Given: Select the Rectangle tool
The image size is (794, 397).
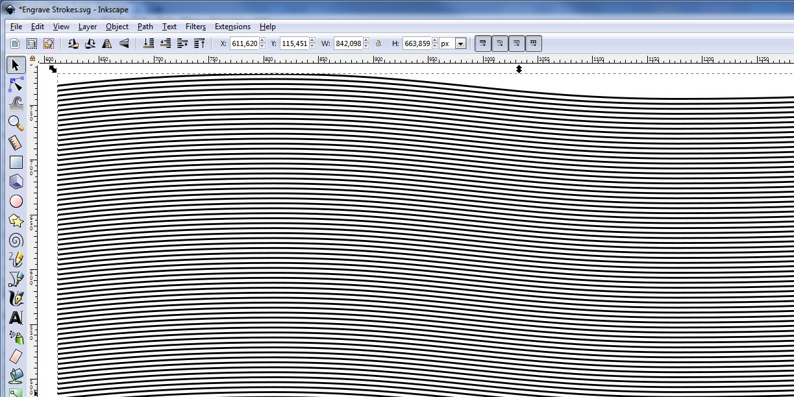Looking at the screenshot, I should [x=16, y=162].
